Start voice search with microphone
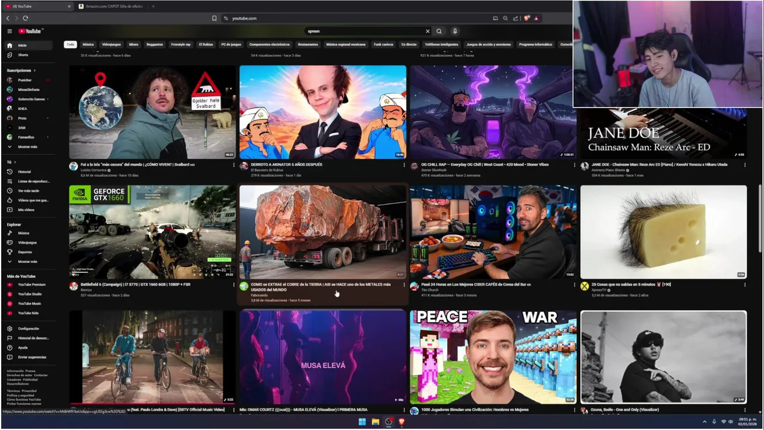 tap(455, 31)
